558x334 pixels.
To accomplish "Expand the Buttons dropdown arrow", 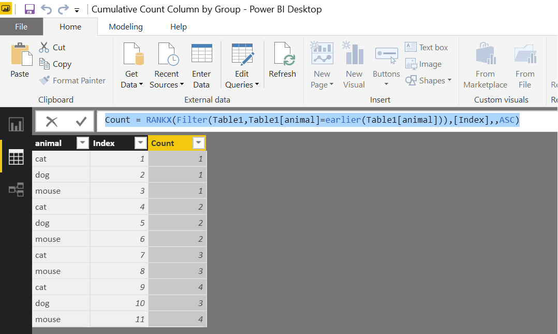I will click(387, 84).
